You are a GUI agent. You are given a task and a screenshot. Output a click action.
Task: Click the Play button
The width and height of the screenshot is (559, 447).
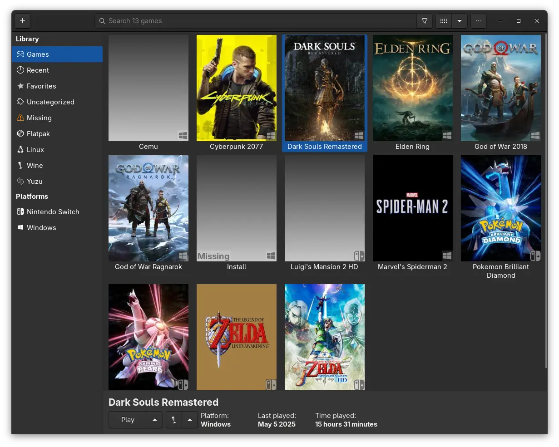[x=128, y=420]
